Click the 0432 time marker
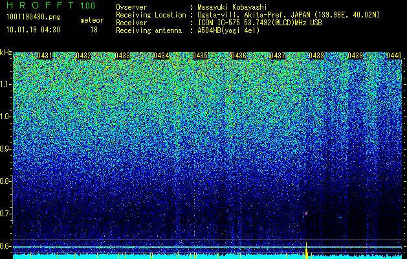This screenshot has width=407, height=259. pos(83,56)
